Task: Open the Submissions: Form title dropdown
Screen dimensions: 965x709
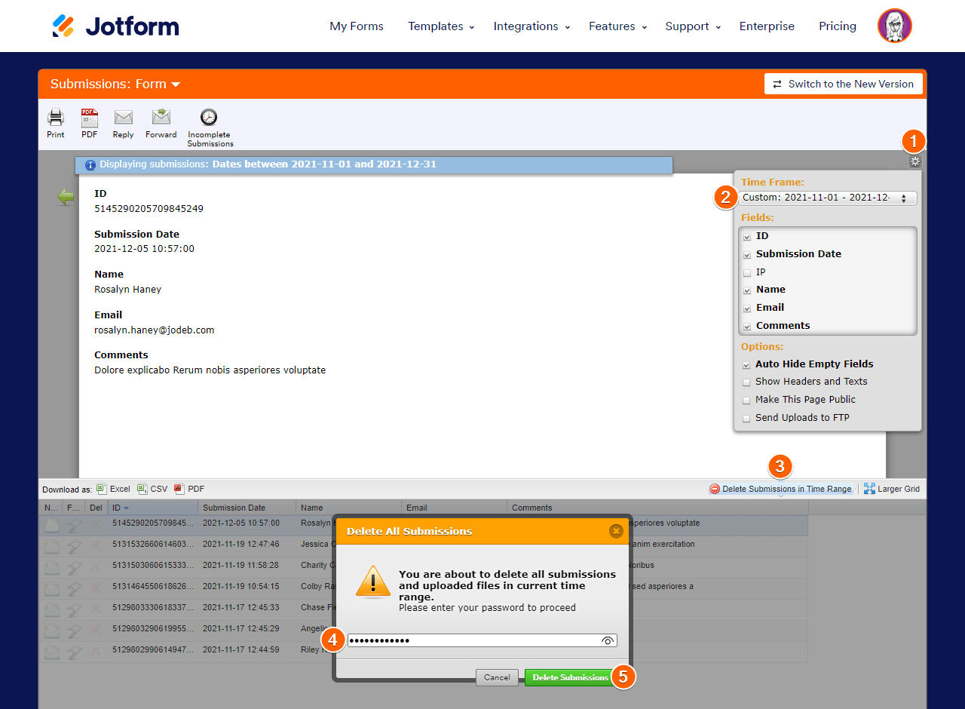Action: pos(115,84)
